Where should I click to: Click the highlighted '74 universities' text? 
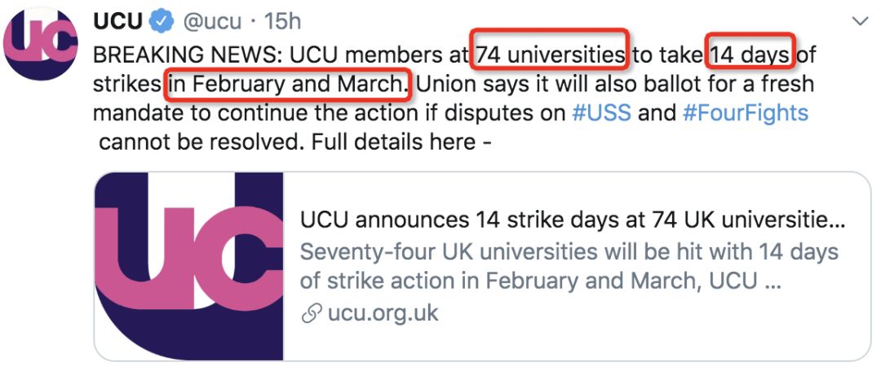point(551,55)
